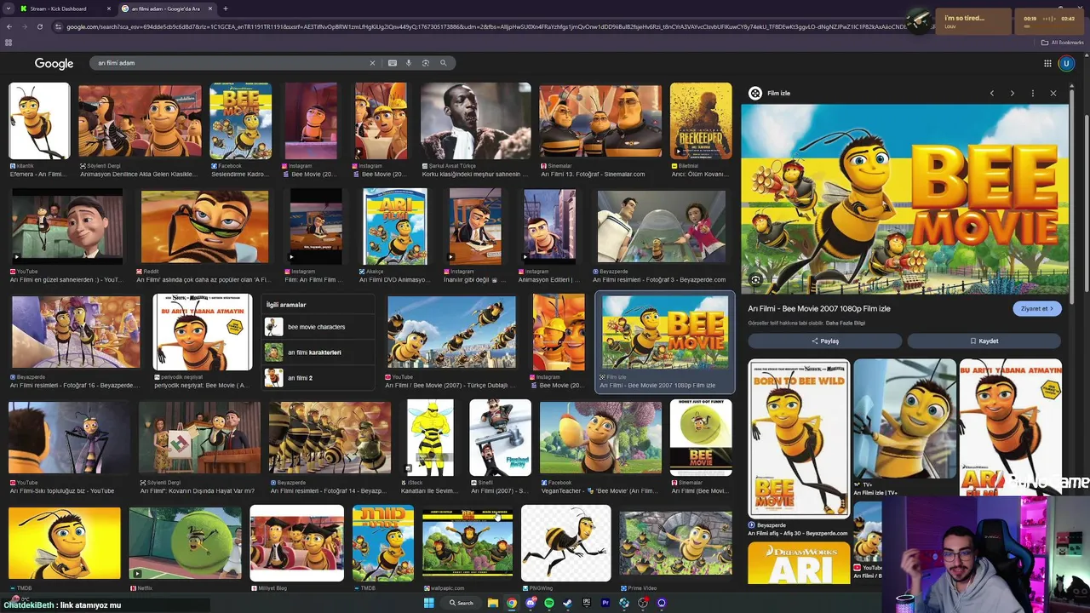Close the image preview panel

click(1053, 93)
